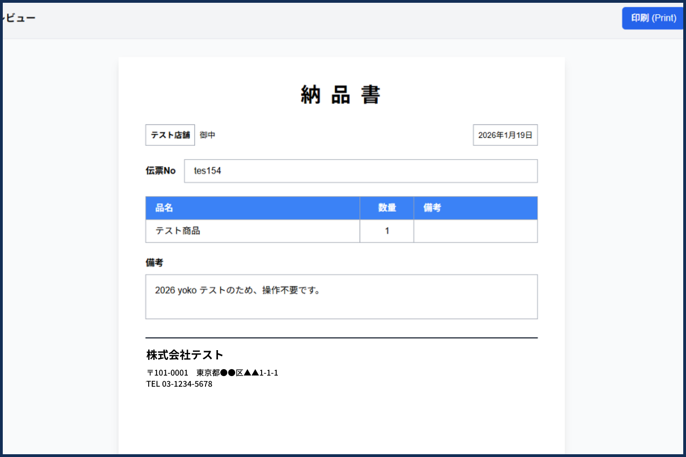Select the 2026年1月19日 date box

coord(505,135)
